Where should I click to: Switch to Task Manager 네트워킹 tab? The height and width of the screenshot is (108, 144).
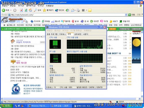click(78, 34)
